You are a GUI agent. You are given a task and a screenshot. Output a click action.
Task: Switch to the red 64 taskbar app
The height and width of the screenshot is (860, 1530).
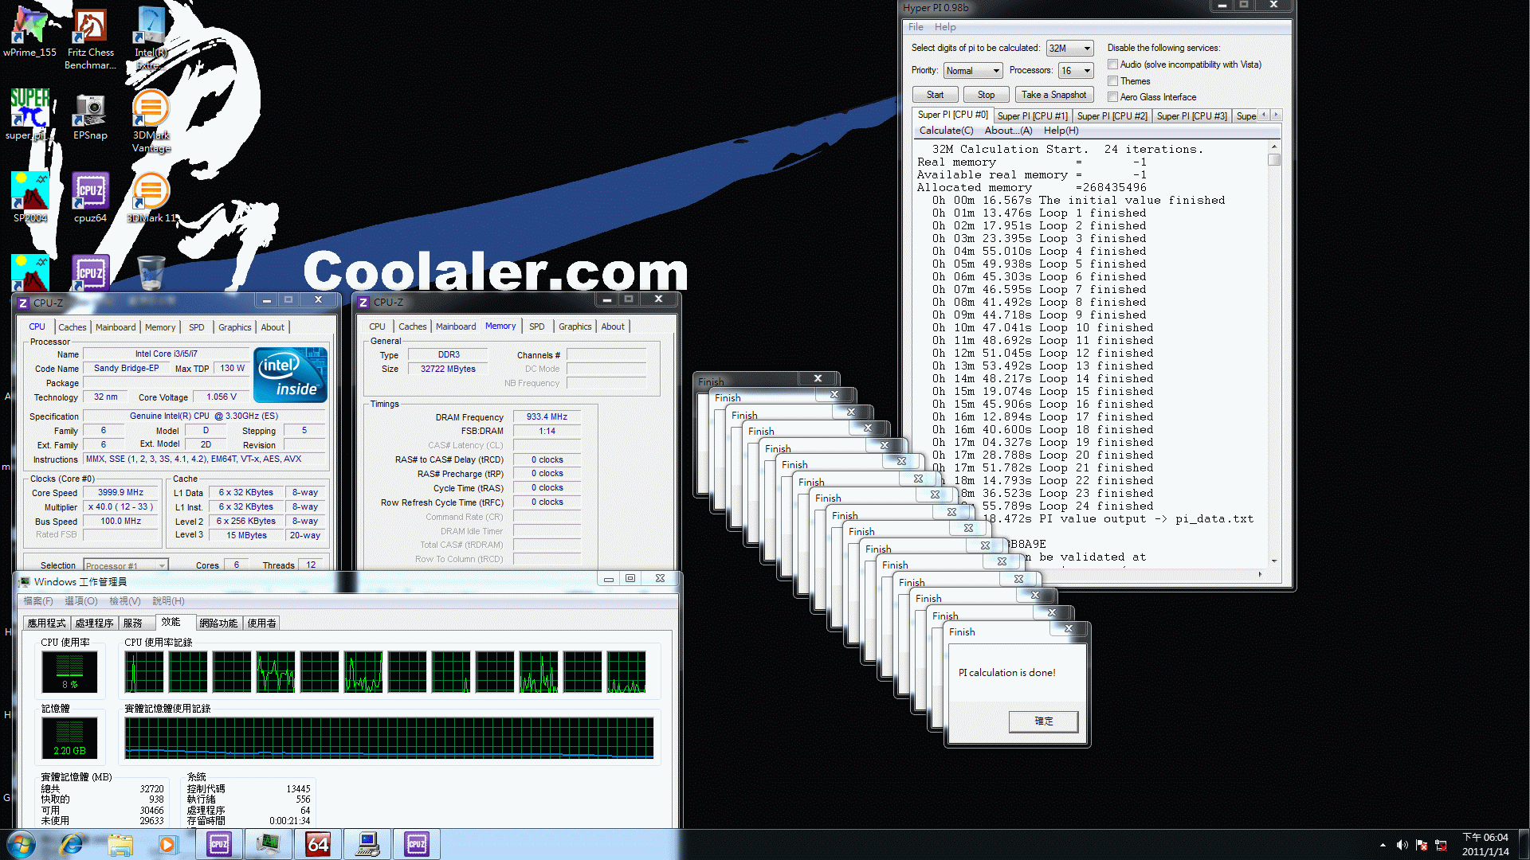317,844
